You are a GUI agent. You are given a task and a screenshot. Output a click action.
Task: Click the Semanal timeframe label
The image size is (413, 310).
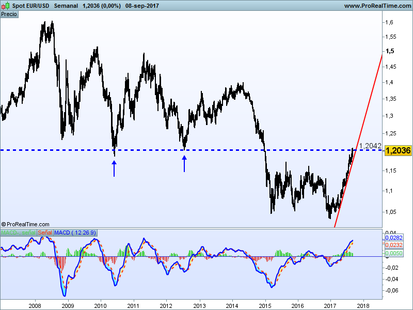point(66,5)
